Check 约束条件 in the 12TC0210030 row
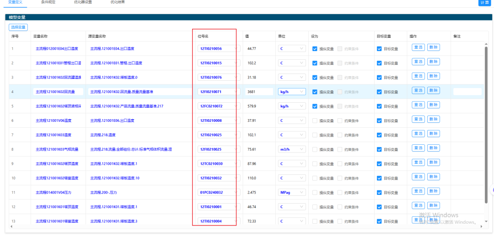Image resolution: width=494 pixels, height=236 pixels. pos(339,164)
